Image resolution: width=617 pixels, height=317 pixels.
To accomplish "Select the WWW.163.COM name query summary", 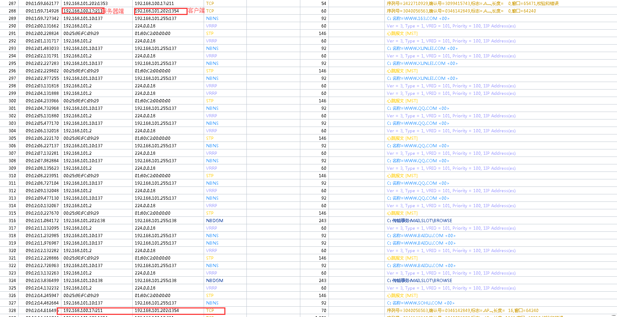I will pyautogui.click(x=418, y=19).
